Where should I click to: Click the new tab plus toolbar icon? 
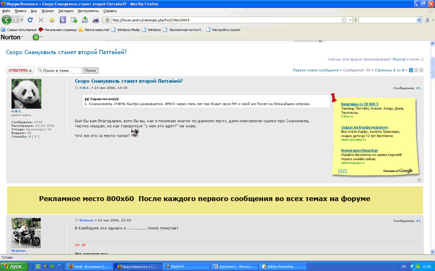pyautogui.click(x=74, y=20)
